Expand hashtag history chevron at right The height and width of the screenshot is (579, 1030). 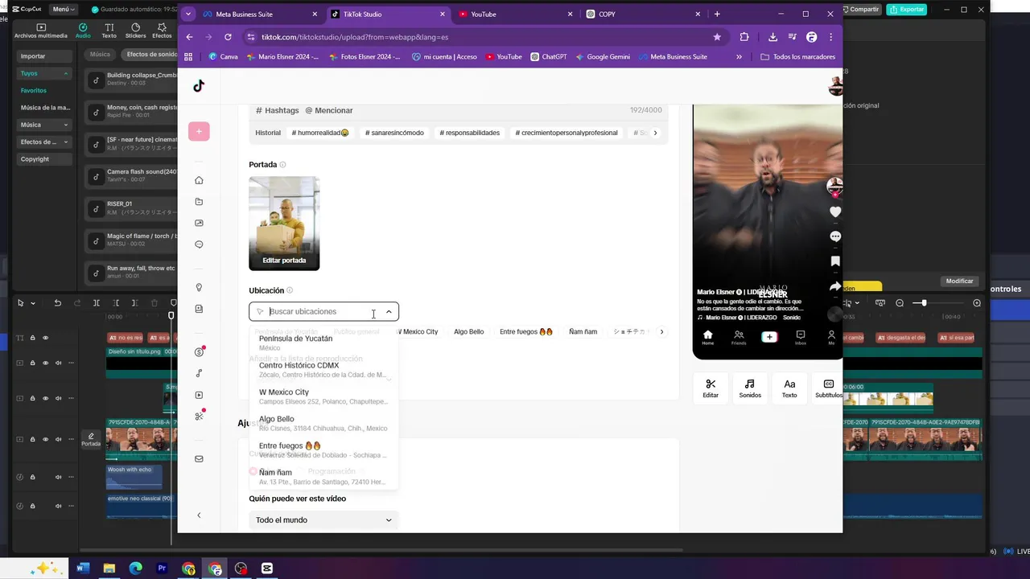tap(655, 133)
